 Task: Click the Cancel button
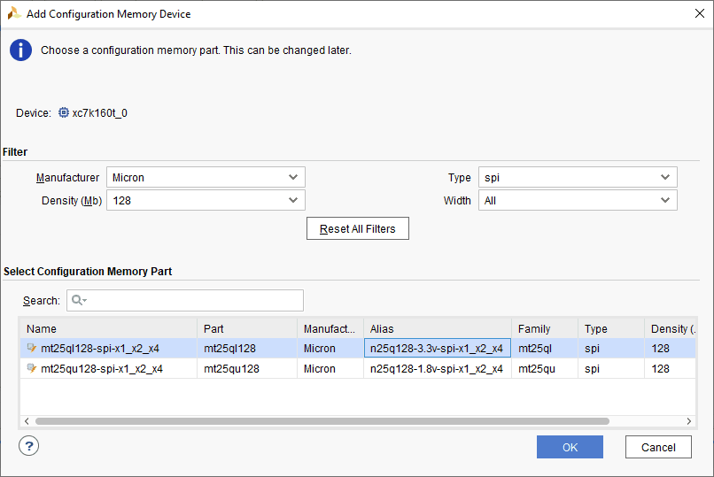pos(658,447)
